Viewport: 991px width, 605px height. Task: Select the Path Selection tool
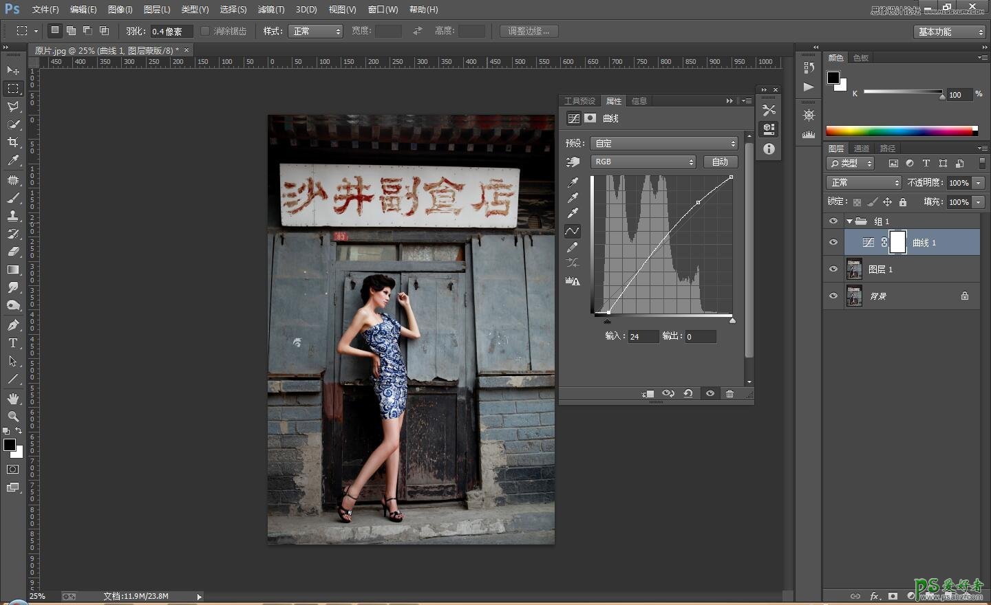point(13,361)
